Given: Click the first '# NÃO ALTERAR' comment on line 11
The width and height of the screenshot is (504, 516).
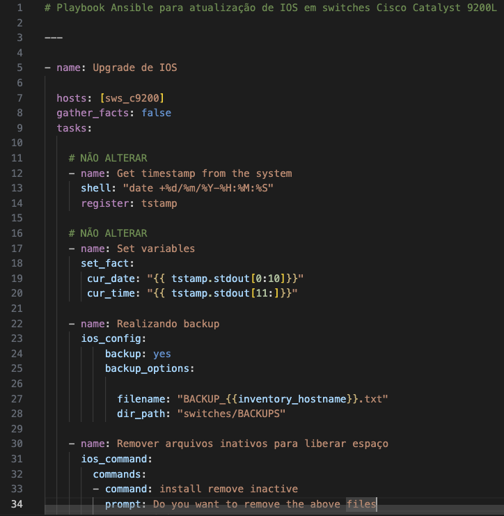Looking at the screenshot, I should tap(108, 158).
